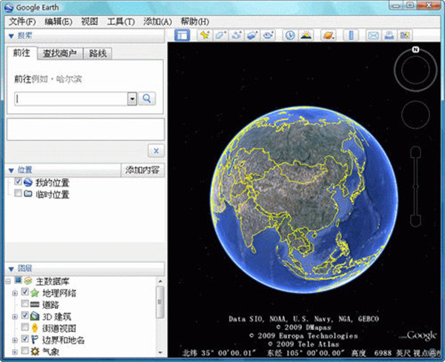Image resolution: width=445 pixels, height=362 pixels.
Task: Select the ruler measurement tool
Action: click(351, 35)
